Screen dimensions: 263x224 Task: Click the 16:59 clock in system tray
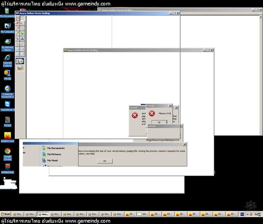point(258,214)
